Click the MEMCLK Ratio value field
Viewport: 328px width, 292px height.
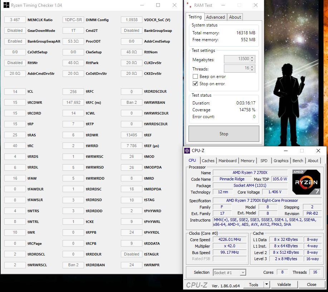(x=15, y=20)
